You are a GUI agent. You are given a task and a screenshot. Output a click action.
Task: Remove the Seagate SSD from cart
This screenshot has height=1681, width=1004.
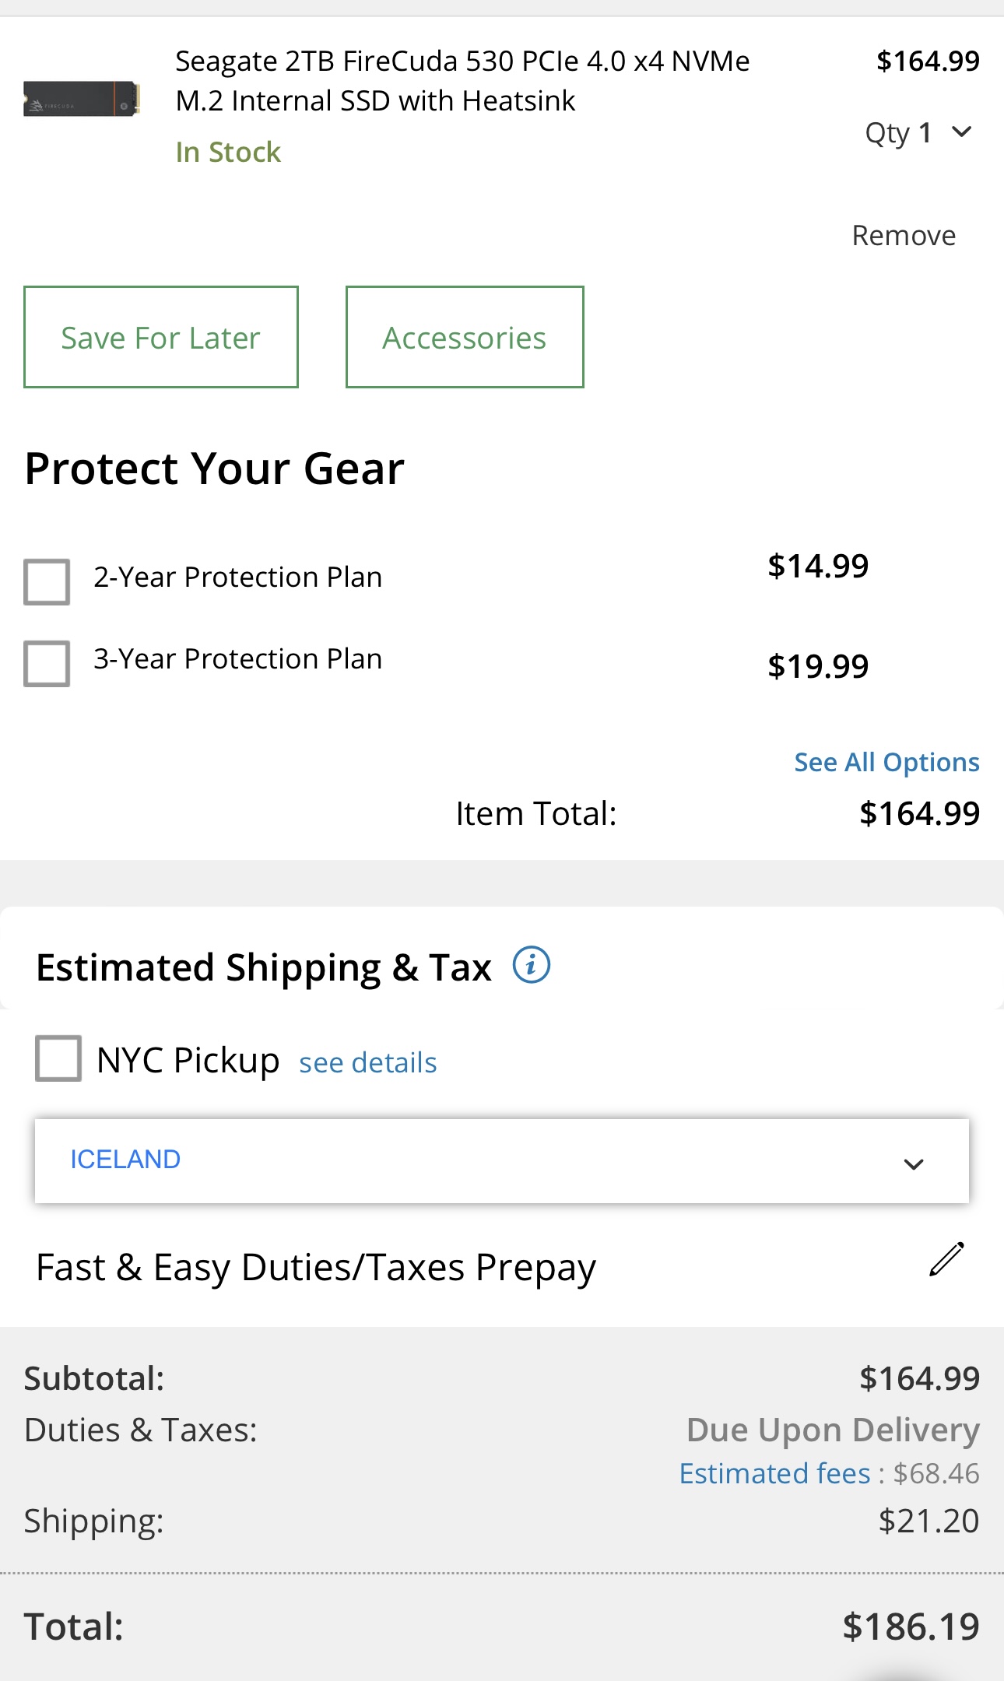[x=904, y=235]
